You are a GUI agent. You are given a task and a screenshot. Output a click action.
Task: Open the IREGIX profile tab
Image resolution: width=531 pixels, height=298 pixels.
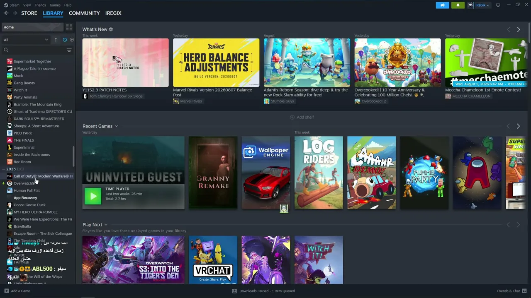pos(113,13)
